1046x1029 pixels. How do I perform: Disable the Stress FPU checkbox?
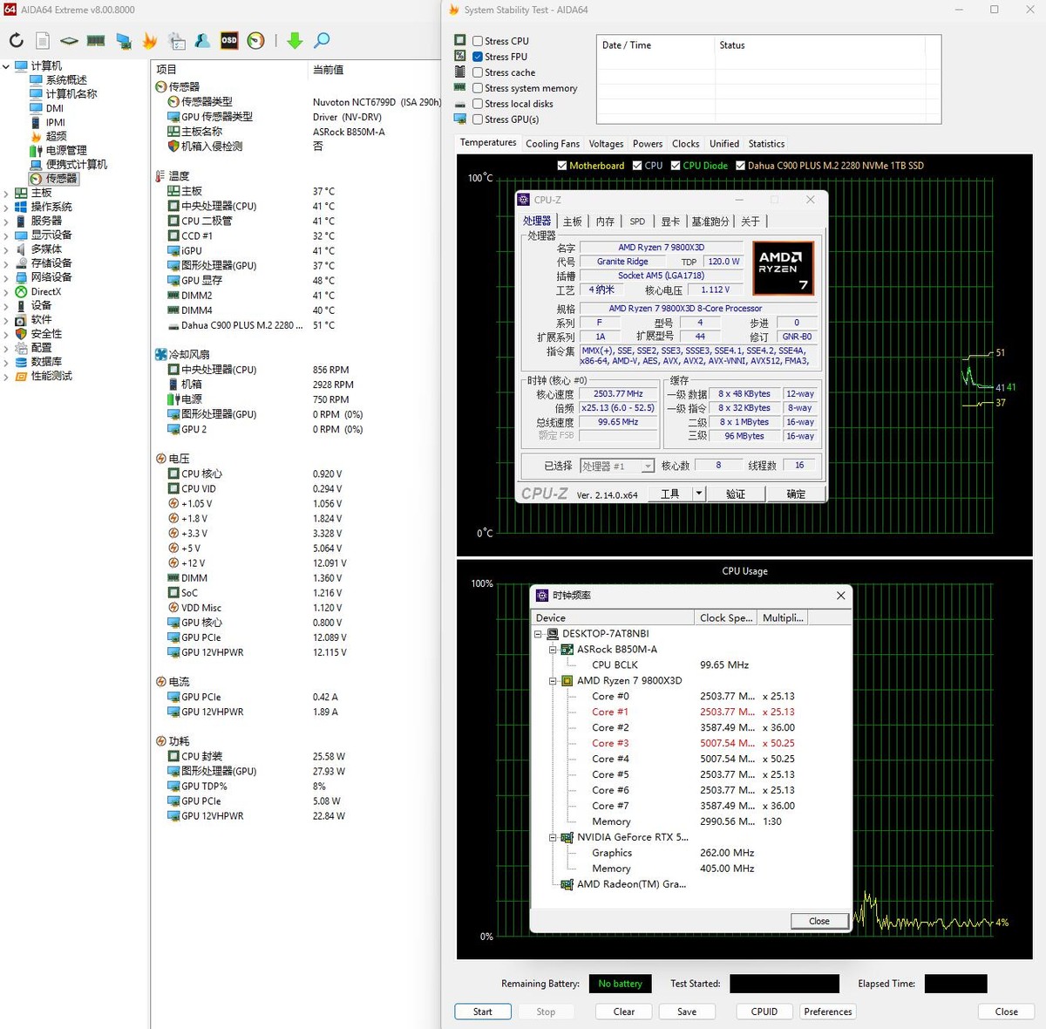pos(477,56)
